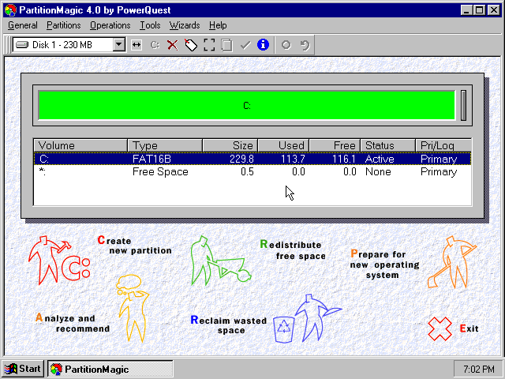Click the Type column header
The width and height of the screenshot is (505, 379).
coord(165,145)
